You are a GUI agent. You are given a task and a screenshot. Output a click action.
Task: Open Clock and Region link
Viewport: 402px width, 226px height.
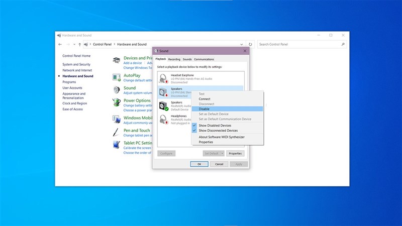(x=74, y=103)
